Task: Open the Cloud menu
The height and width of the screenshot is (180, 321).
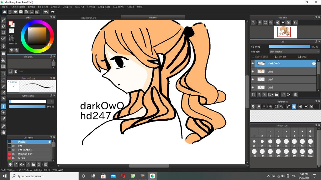Action: pyautogui.click(x=131, y=7)
